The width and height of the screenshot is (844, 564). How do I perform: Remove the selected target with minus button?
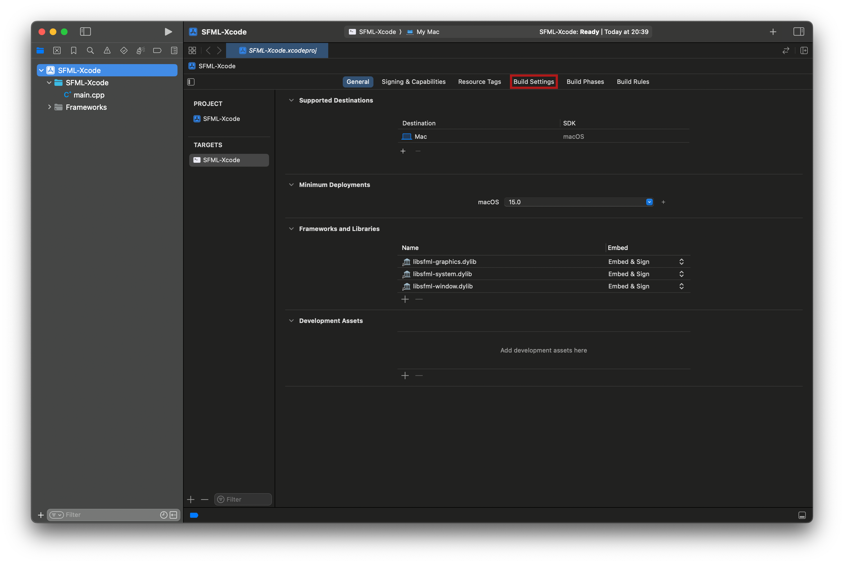click(205, 499)
